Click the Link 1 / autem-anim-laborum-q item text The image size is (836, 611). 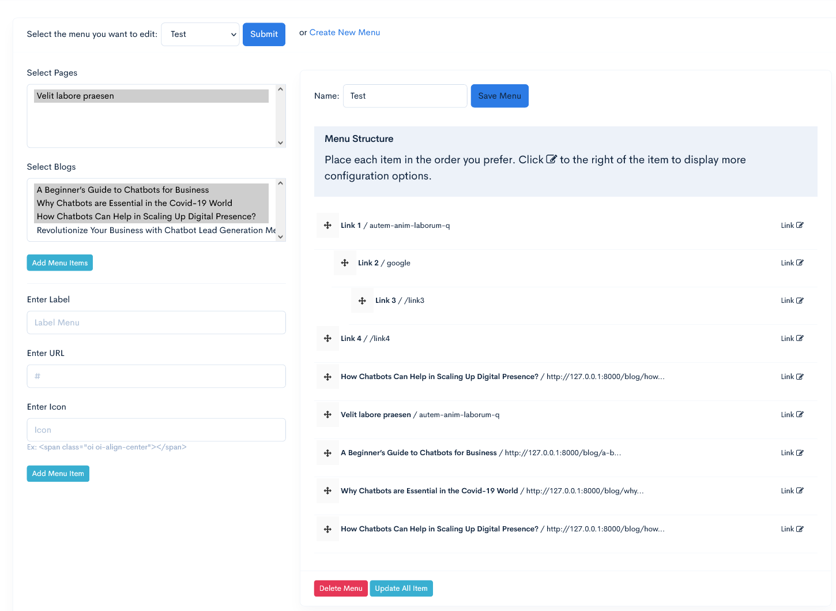[x=396, y=225]
